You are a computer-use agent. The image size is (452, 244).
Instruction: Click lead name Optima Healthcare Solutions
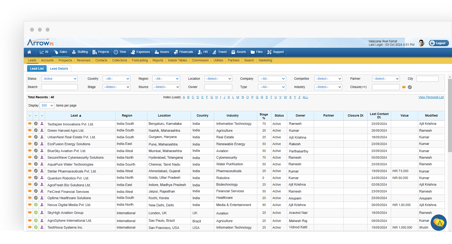69,198
